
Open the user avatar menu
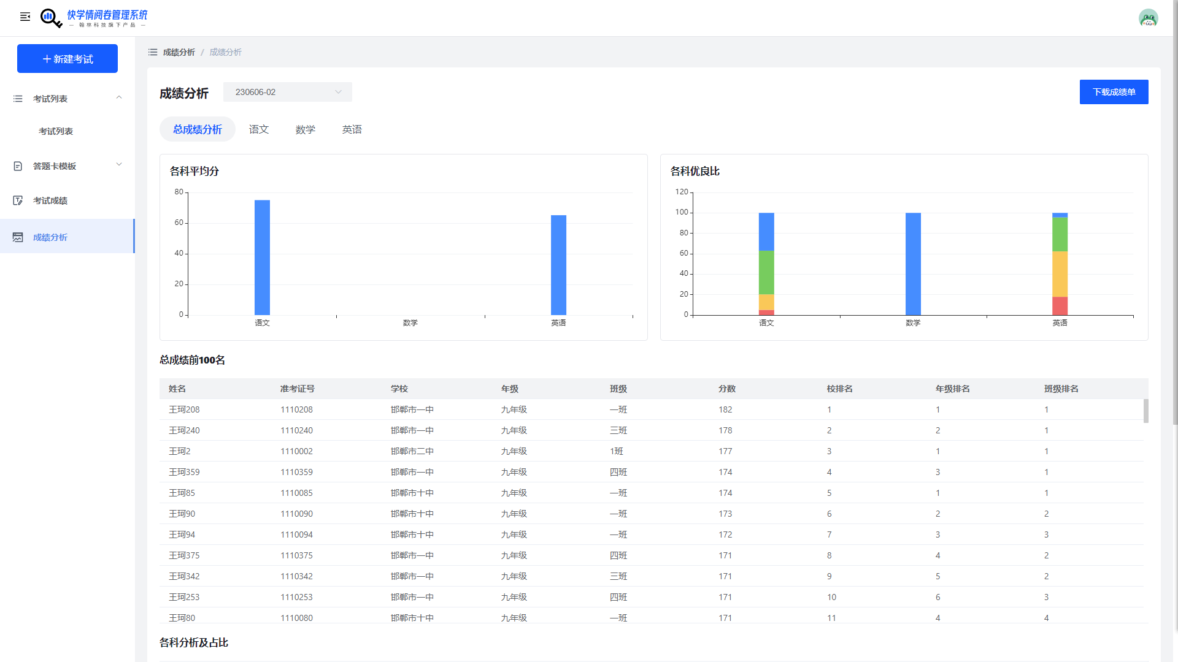(x=1148, y=18)
